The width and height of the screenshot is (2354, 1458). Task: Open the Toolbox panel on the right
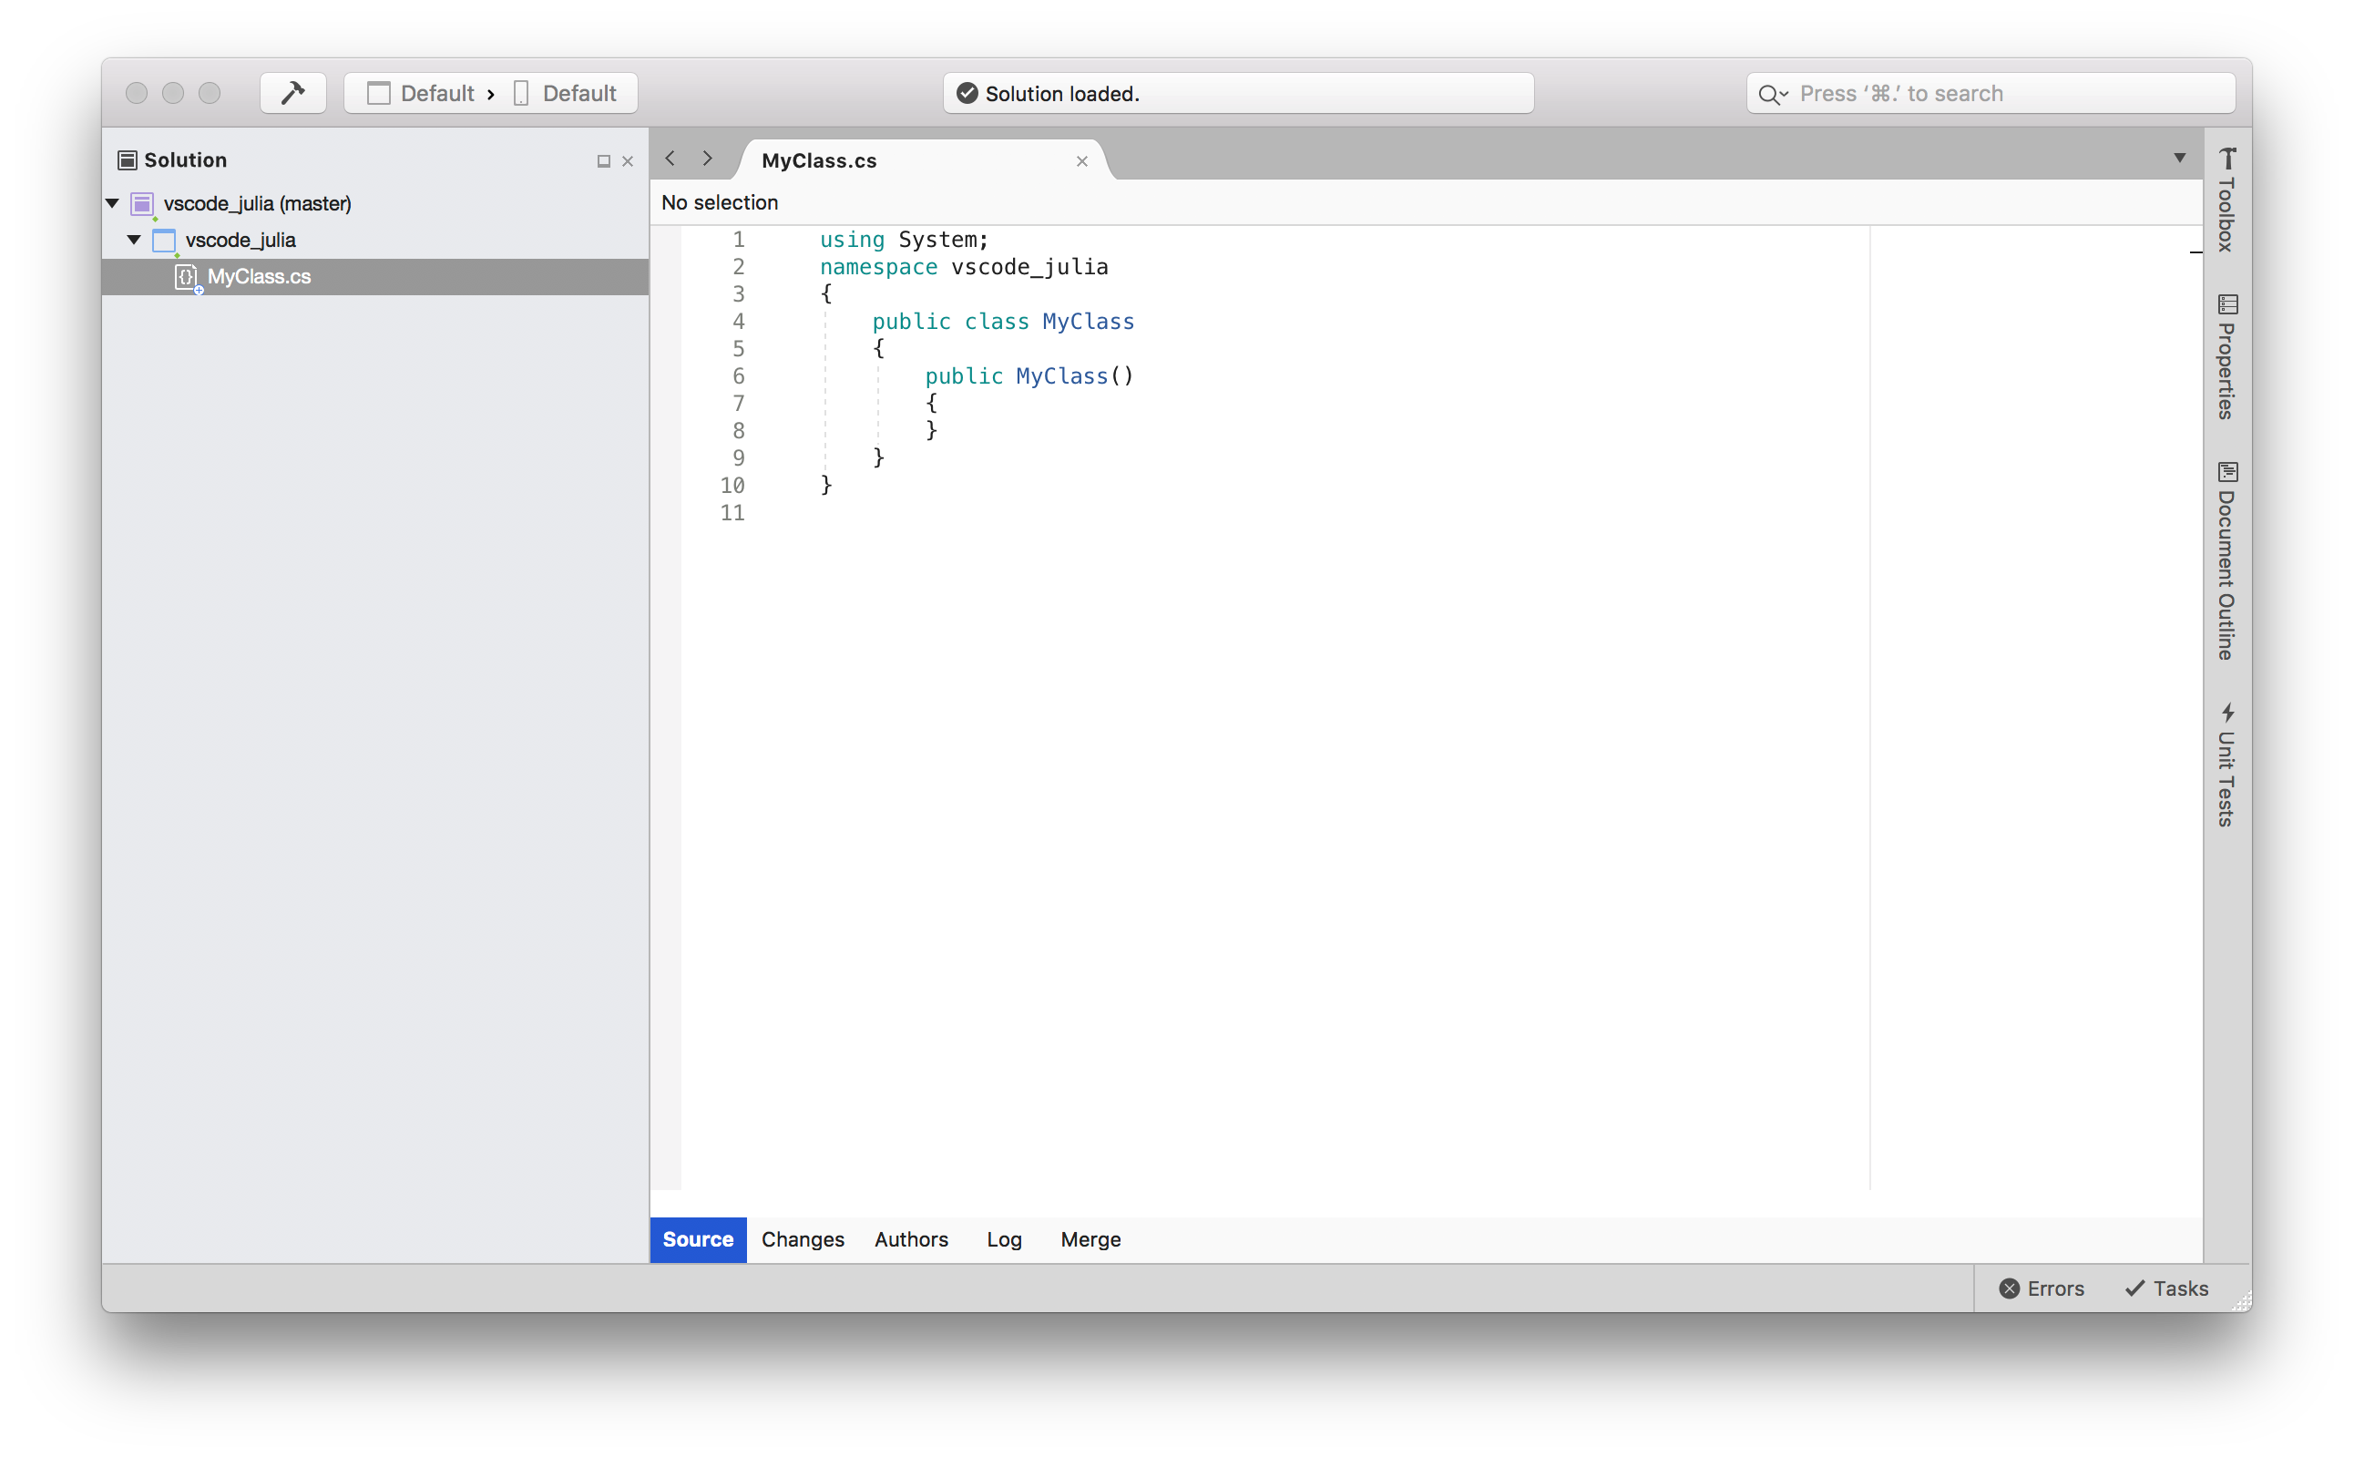[x=2227, y=198]
